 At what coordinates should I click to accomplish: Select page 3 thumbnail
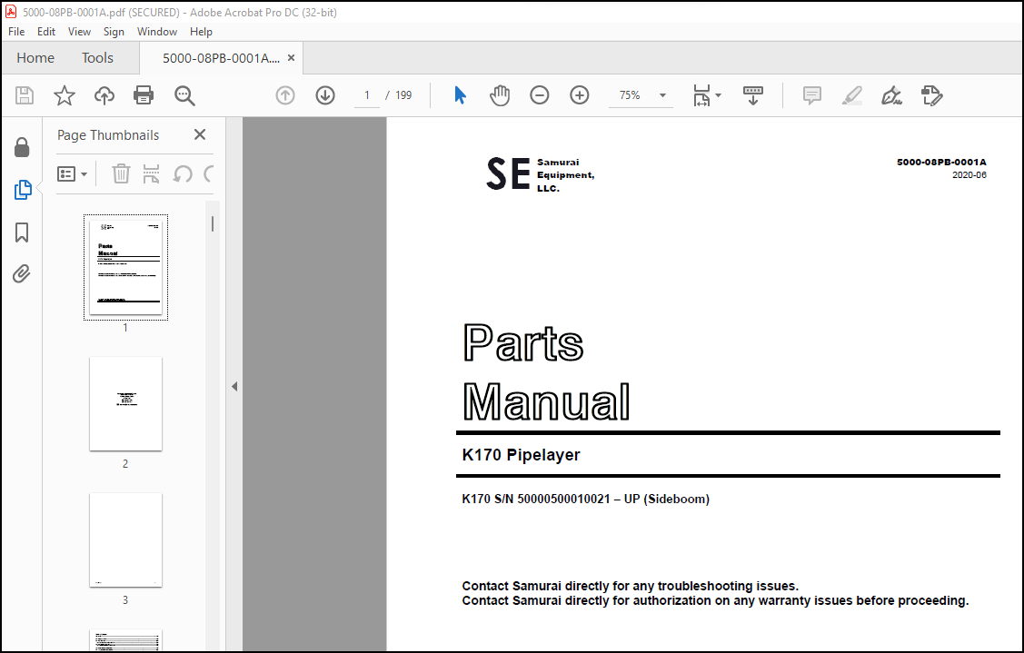(125, 540)
